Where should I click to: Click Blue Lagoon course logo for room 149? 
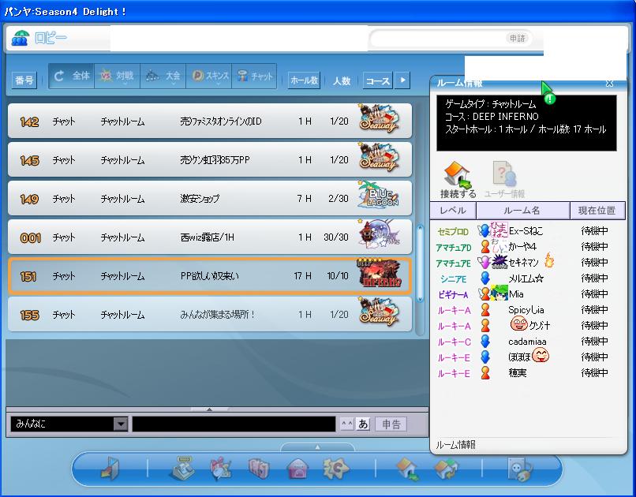[379, 196]
